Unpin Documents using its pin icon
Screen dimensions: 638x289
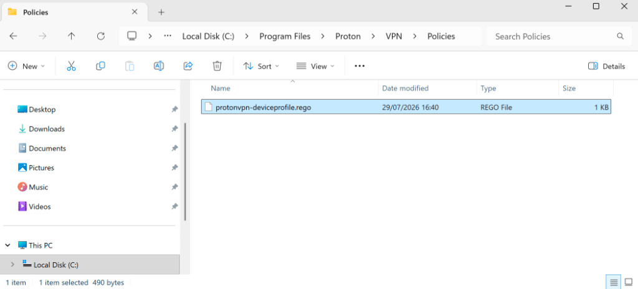[x=174, y=148]
